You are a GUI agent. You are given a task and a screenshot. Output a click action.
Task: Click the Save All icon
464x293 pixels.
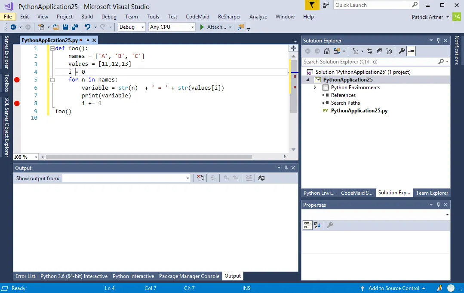coord(74,27)
